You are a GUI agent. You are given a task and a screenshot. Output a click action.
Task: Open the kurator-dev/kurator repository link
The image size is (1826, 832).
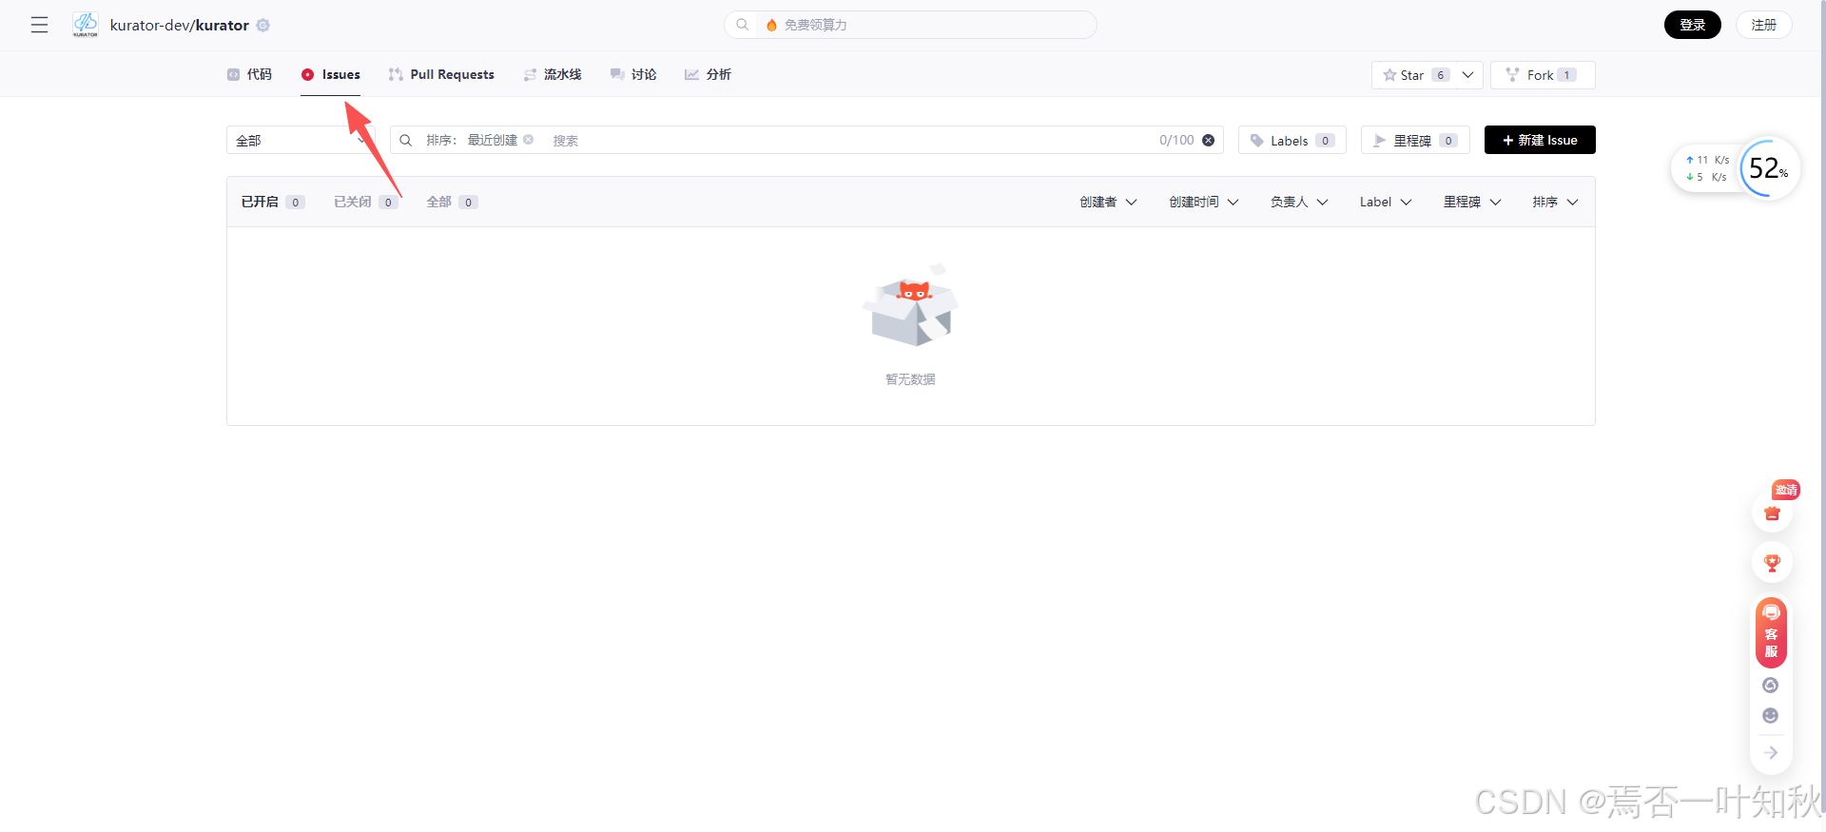coord(180,25)
